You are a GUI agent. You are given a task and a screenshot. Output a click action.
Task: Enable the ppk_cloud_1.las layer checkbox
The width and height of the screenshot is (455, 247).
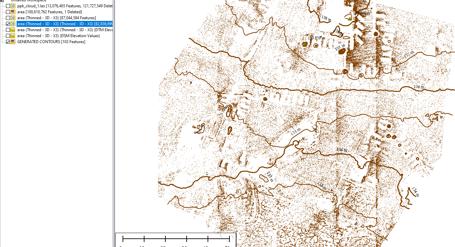(8, 6)
